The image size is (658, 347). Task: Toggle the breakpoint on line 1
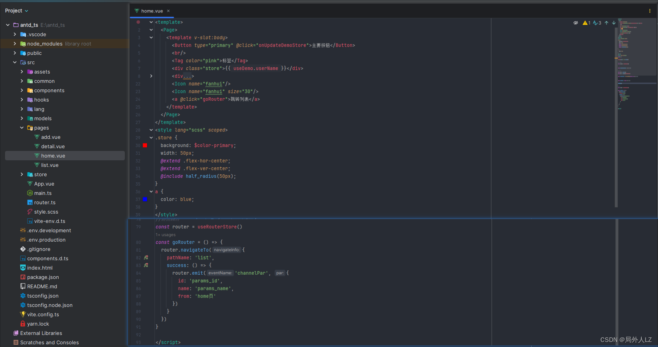point(138,22)
